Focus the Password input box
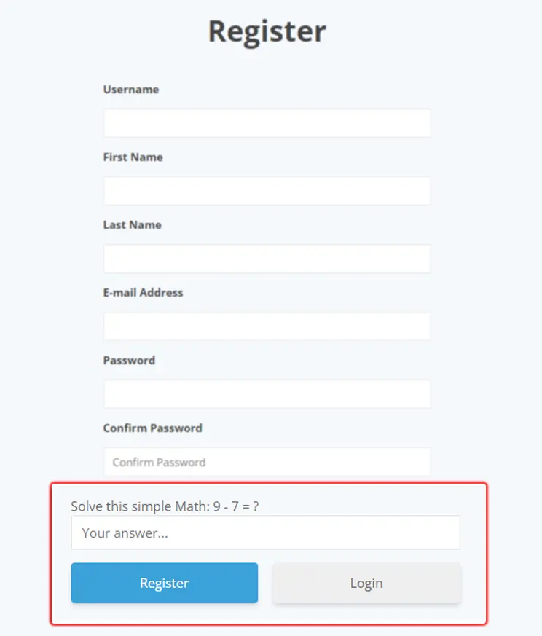The image size is (542, 636). (267, 394)
